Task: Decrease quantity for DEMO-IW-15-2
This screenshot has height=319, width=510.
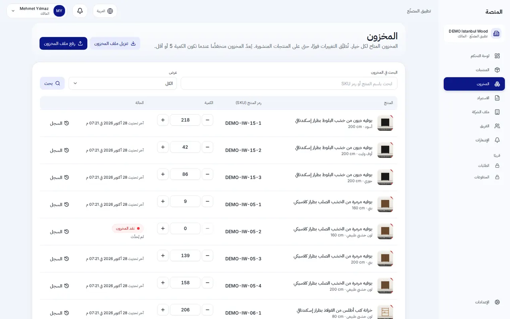Action: click(x=207, y=147)
